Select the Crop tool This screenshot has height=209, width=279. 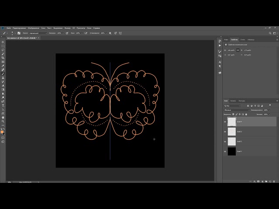(x=3, y=57)
